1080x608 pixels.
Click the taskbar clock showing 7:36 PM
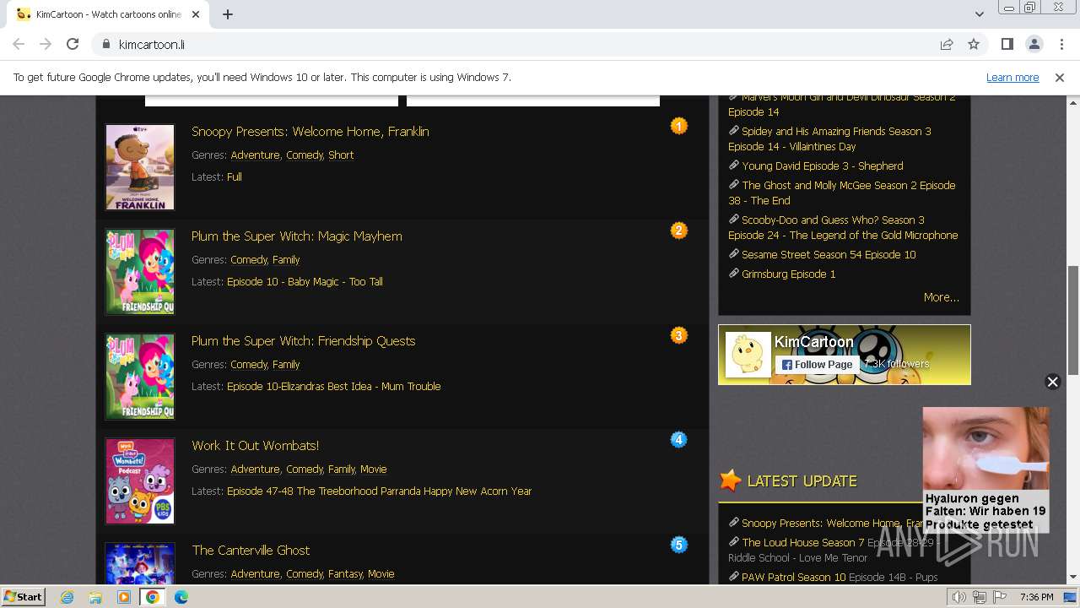tap(1036, 597)
